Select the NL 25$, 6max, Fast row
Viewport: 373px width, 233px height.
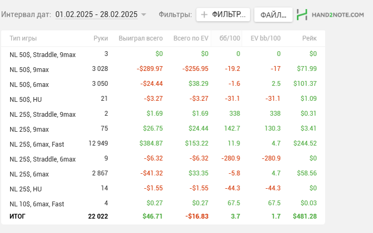click(x=163, y=143)
